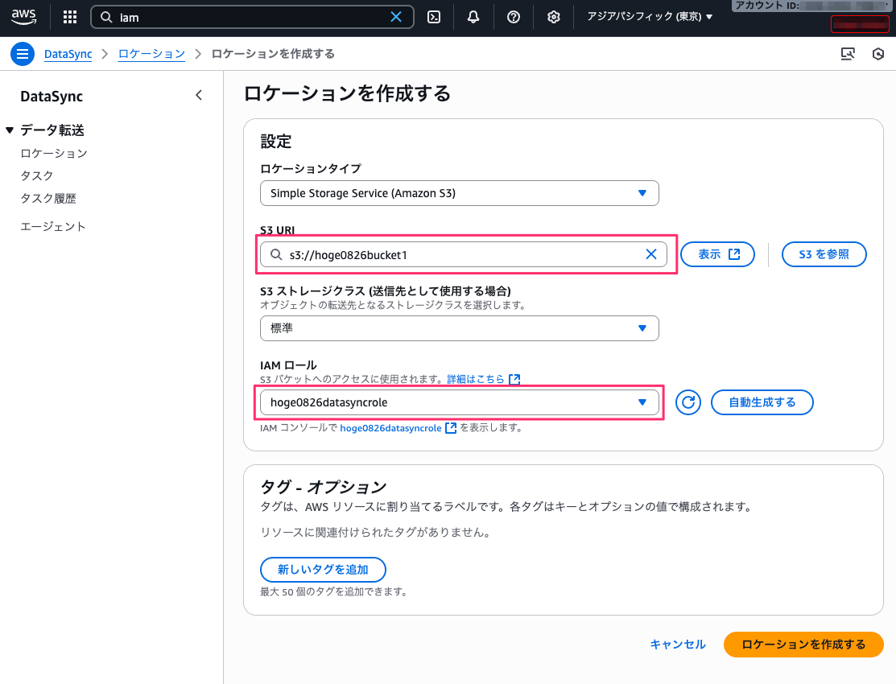
Task: Open the AWS home logo
Action: coord(23,17)
